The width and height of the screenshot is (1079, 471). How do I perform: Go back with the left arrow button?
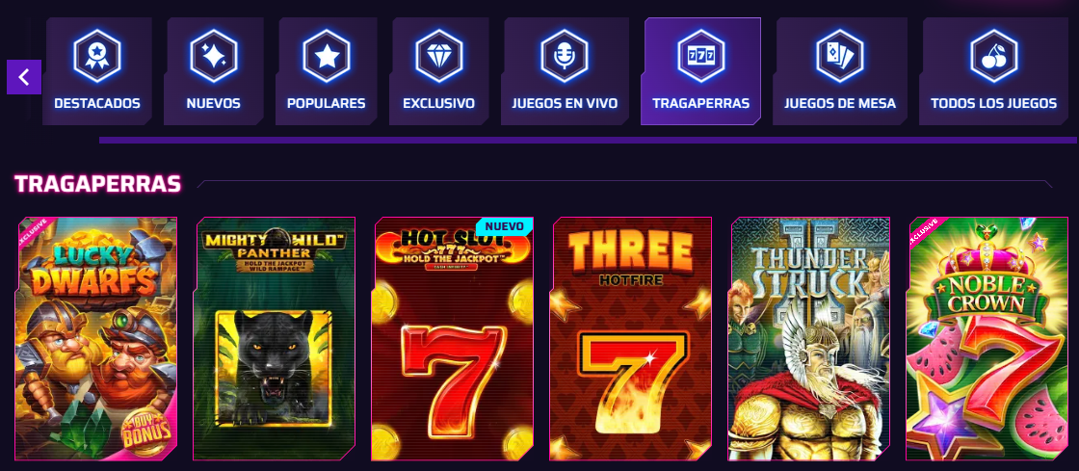(24, 77)
